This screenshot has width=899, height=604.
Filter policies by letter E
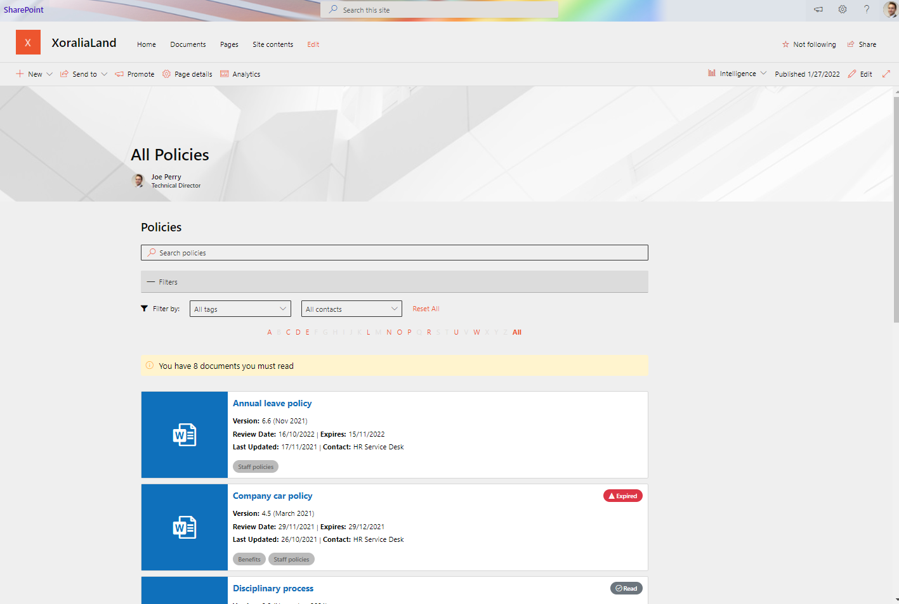tap(308, 332)
